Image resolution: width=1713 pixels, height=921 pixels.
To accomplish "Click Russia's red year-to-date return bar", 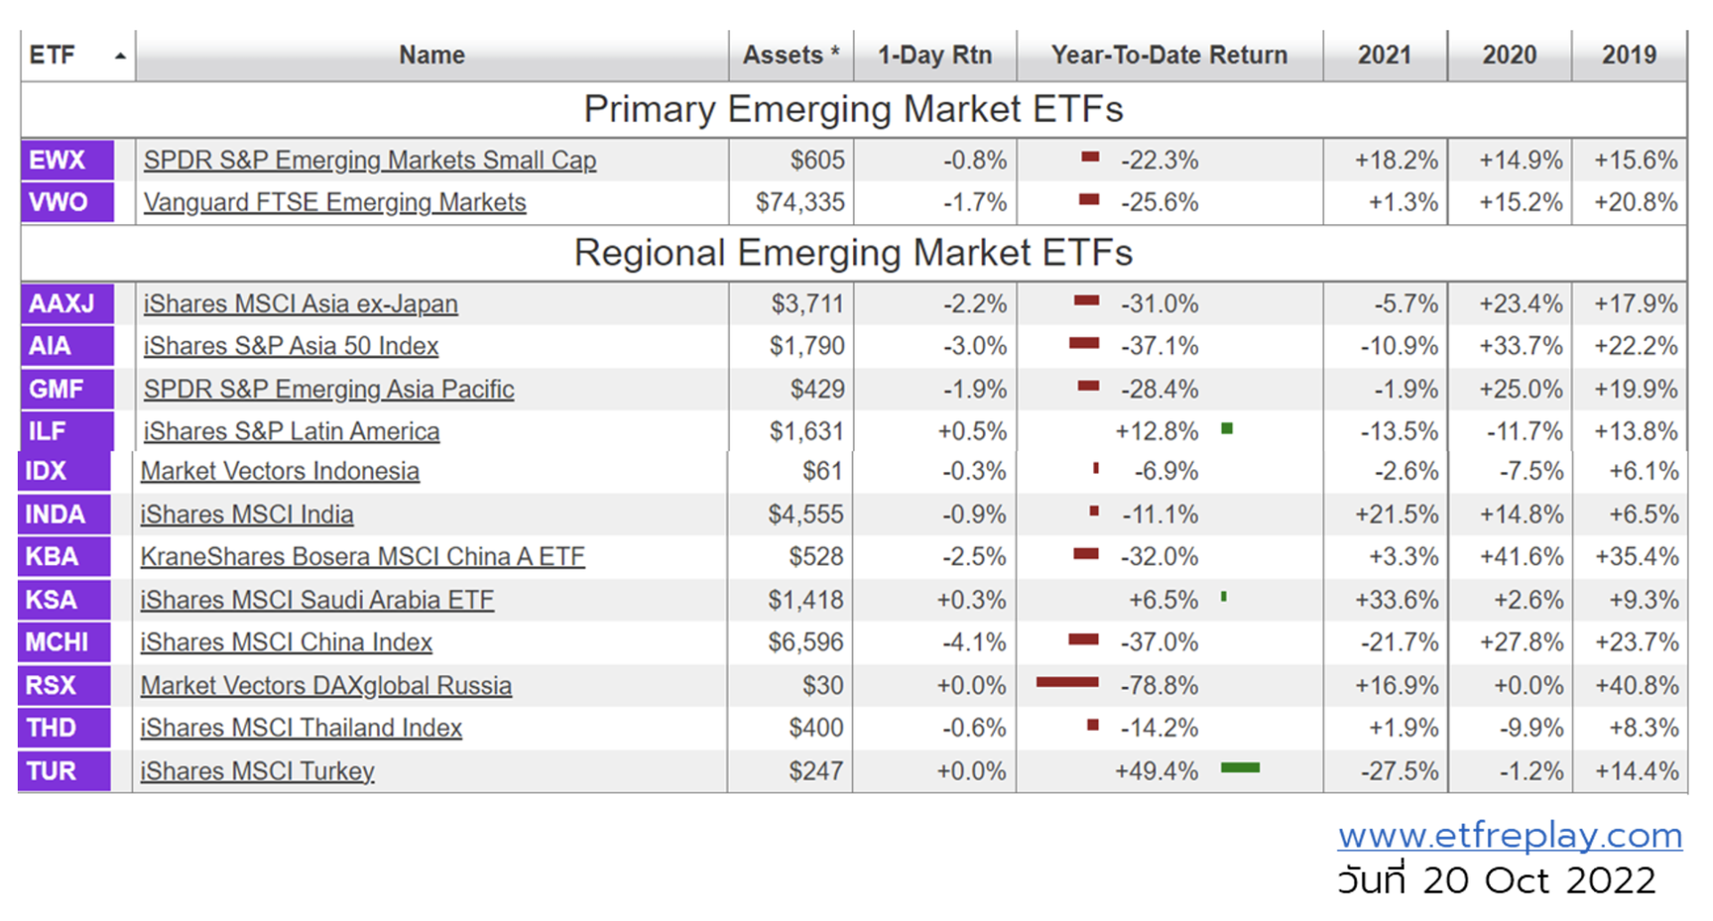I will tap(1067, 683).
